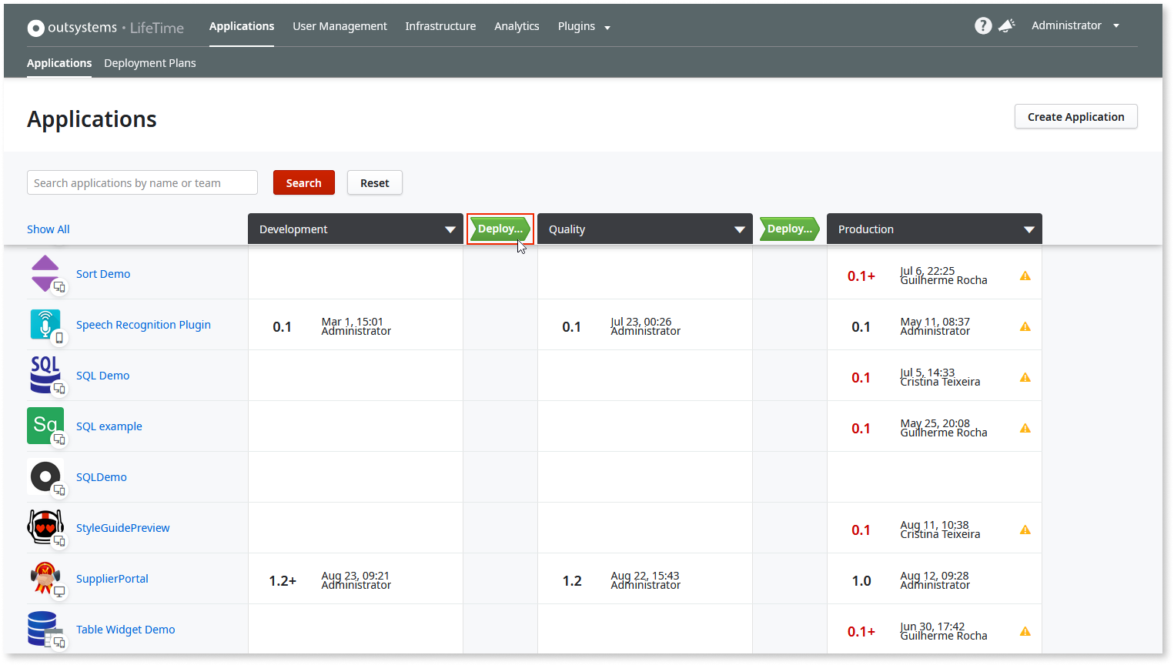This screenshot has height=665, width=1174.
Task: Click the SQL example green app icon
Action: (45, 426)
